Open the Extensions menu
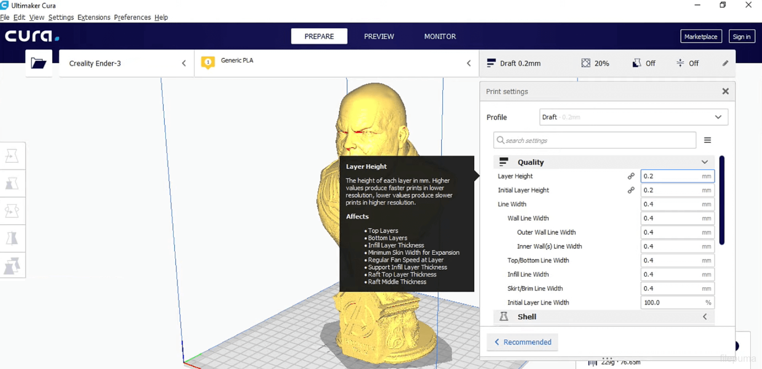Image resolution: width=762 pixels, height=369 pixels. tap(93, 17)
